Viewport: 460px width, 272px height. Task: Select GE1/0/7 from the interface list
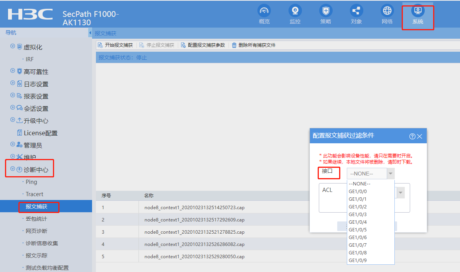371,245
